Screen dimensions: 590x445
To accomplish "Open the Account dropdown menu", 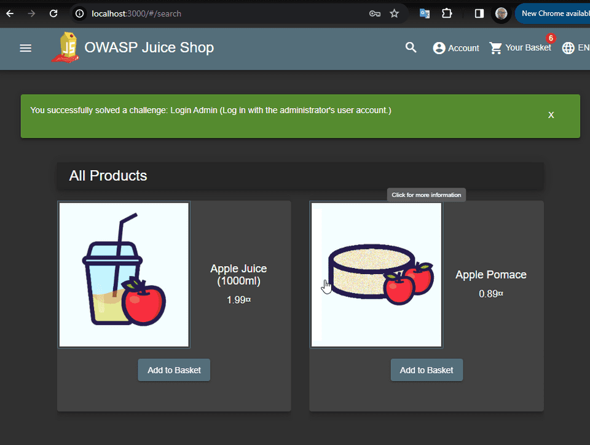I will (456, 47).
